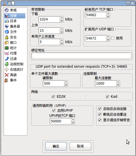Decrease the 最大连接数 value with down arrow
Image resolution: width=136 pixels, height=156 pixels.
(x=118, y=85)
